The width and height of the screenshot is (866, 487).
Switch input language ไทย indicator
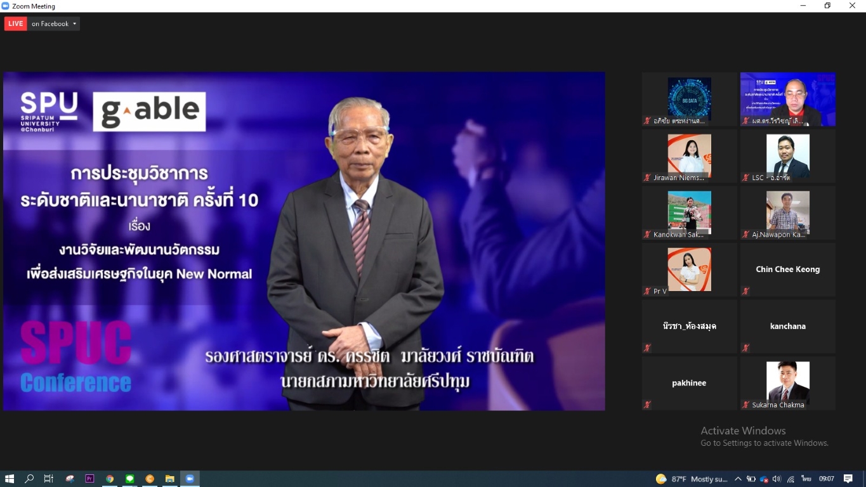(x=806, y=479)
